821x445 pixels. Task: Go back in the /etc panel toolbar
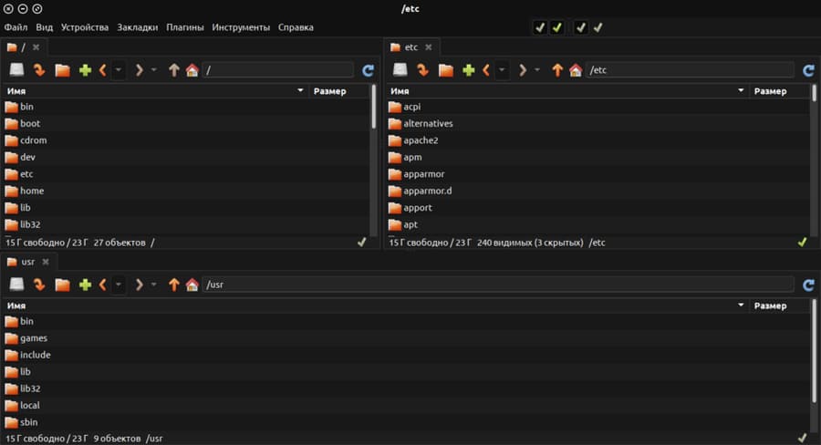(486, 69)
